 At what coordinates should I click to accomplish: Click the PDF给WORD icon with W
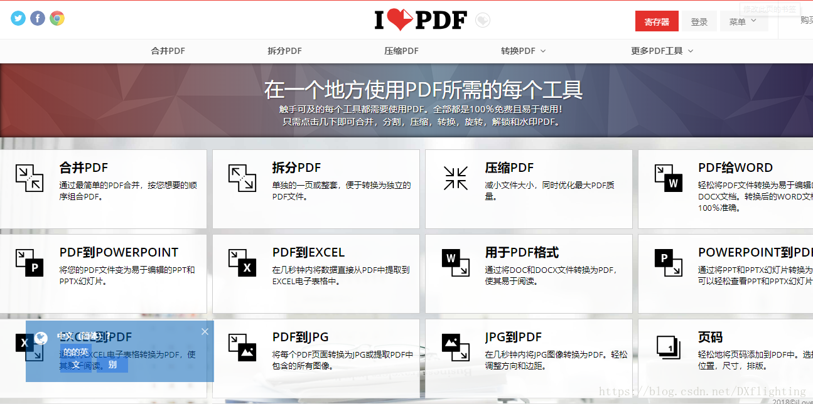point(669,178)
